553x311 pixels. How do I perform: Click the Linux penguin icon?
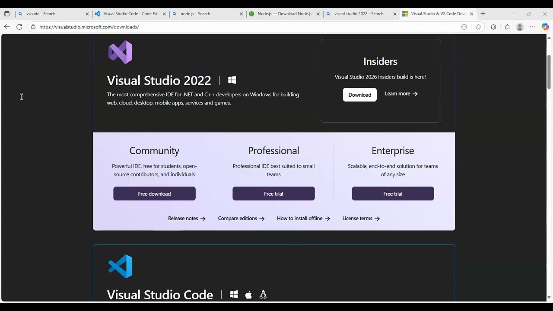(263, 295)
